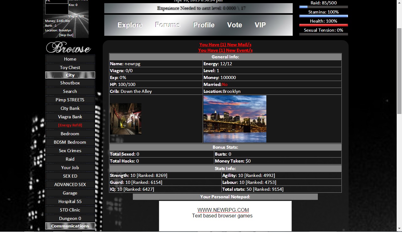Viewport: 402px width, 251px height.
Task: Click the Down the Alley crib thumbnail
Action: pos(126,119)
